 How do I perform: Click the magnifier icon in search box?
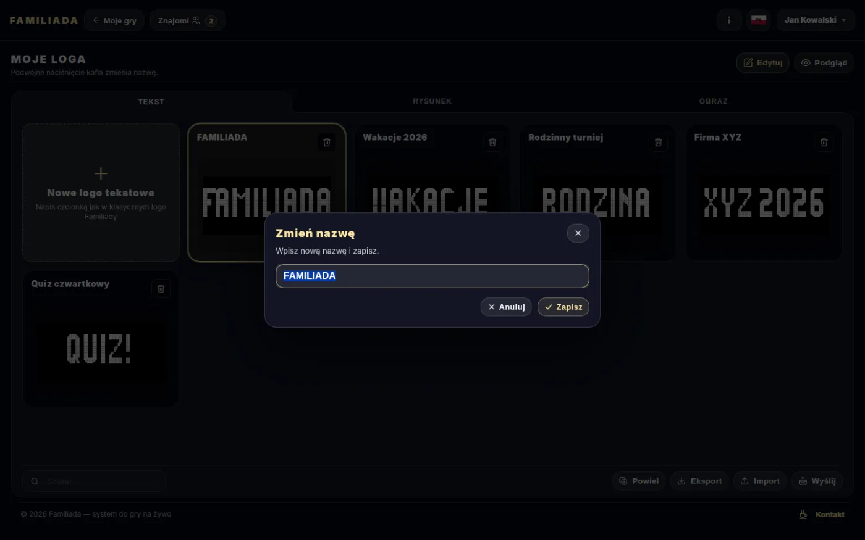pyautogui.click(x=35, y=481)
